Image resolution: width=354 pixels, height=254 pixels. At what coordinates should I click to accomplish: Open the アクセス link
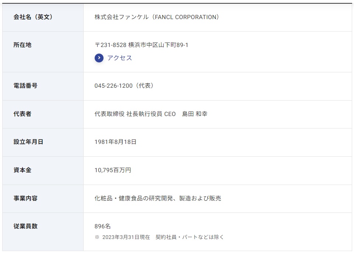[x=120, y=58]
